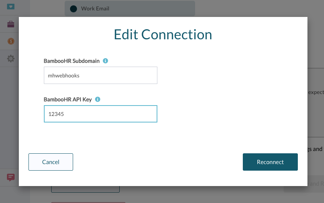Focus the BambooHR Subdomain field
The image size is (324, 203).
tap(100, 75)
